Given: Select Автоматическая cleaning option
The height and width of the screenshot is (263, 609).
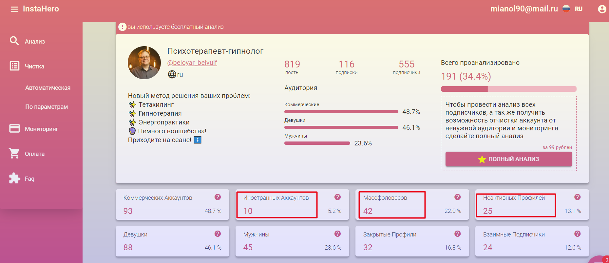Looking at the screenshot, I should point(48,88).
